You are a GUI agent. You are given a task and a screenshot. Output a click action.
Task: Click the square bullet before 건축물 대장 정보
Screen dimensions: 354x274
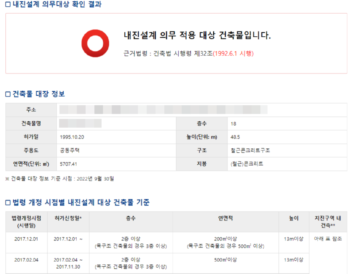[8, 94]
